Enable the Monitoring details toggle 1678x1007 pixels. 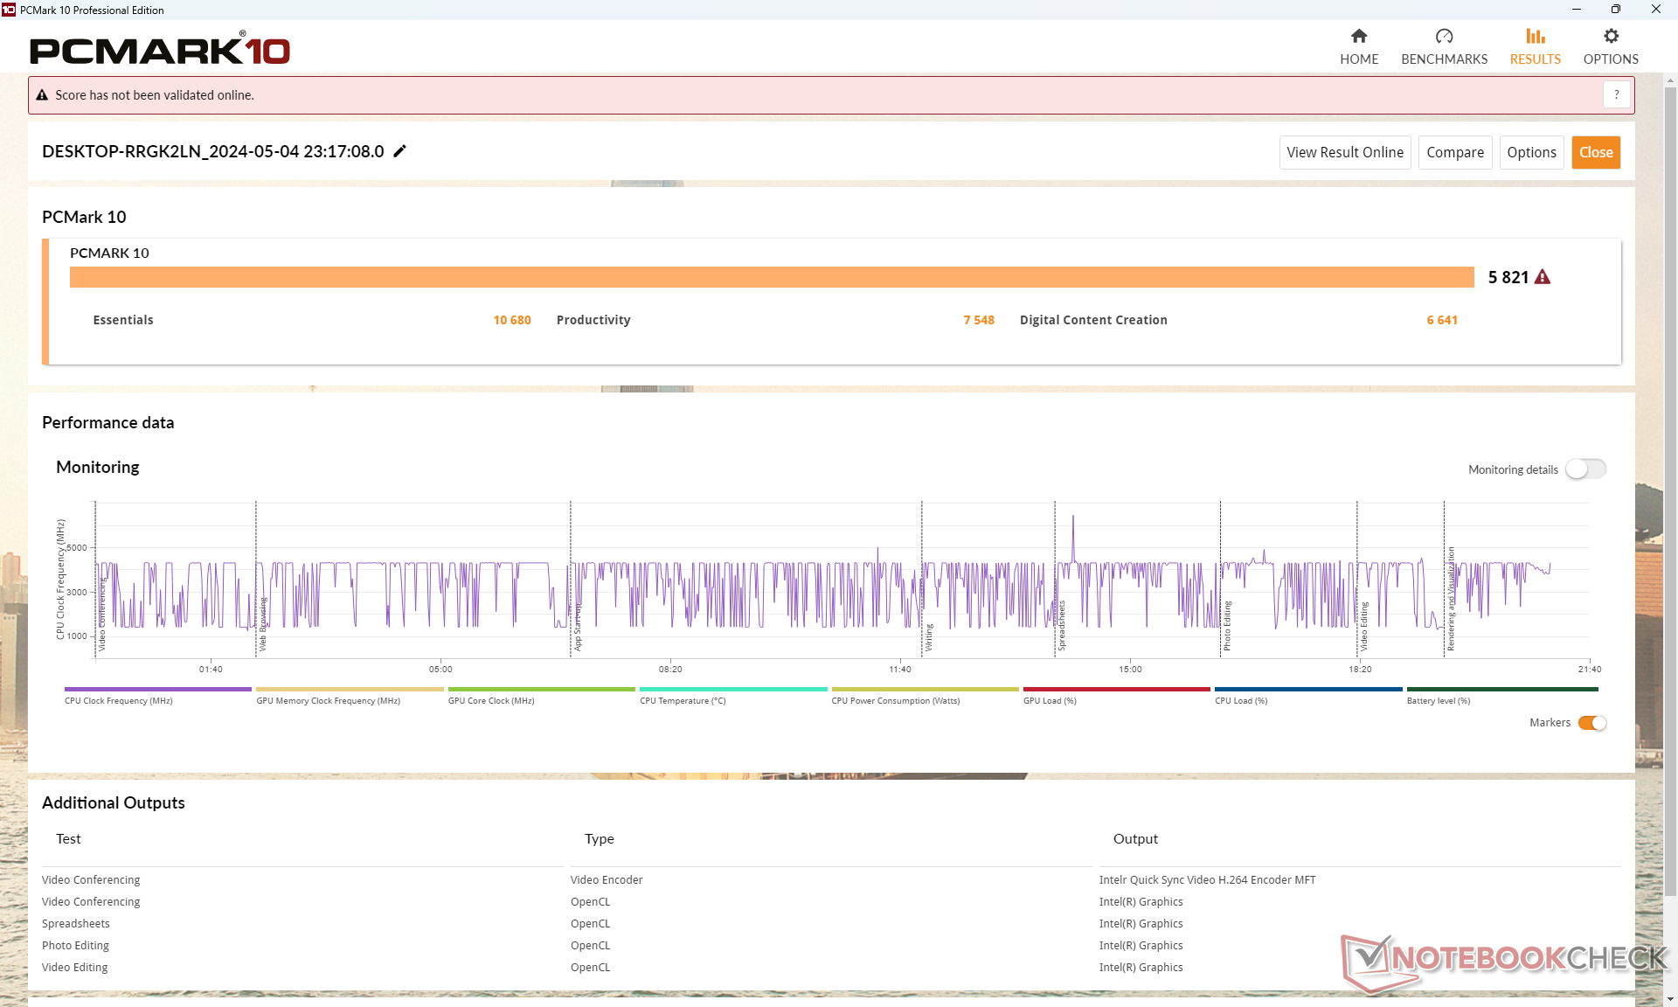point(1585,469)
